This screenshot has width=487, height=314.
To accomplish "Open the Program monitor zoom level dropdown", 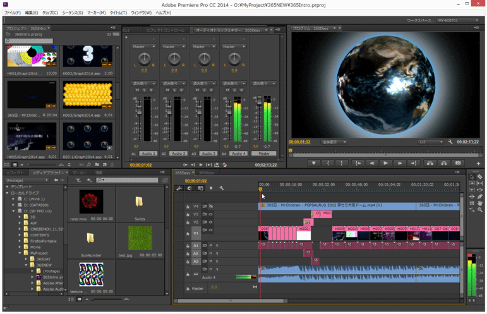I will [x=334, y=142].
